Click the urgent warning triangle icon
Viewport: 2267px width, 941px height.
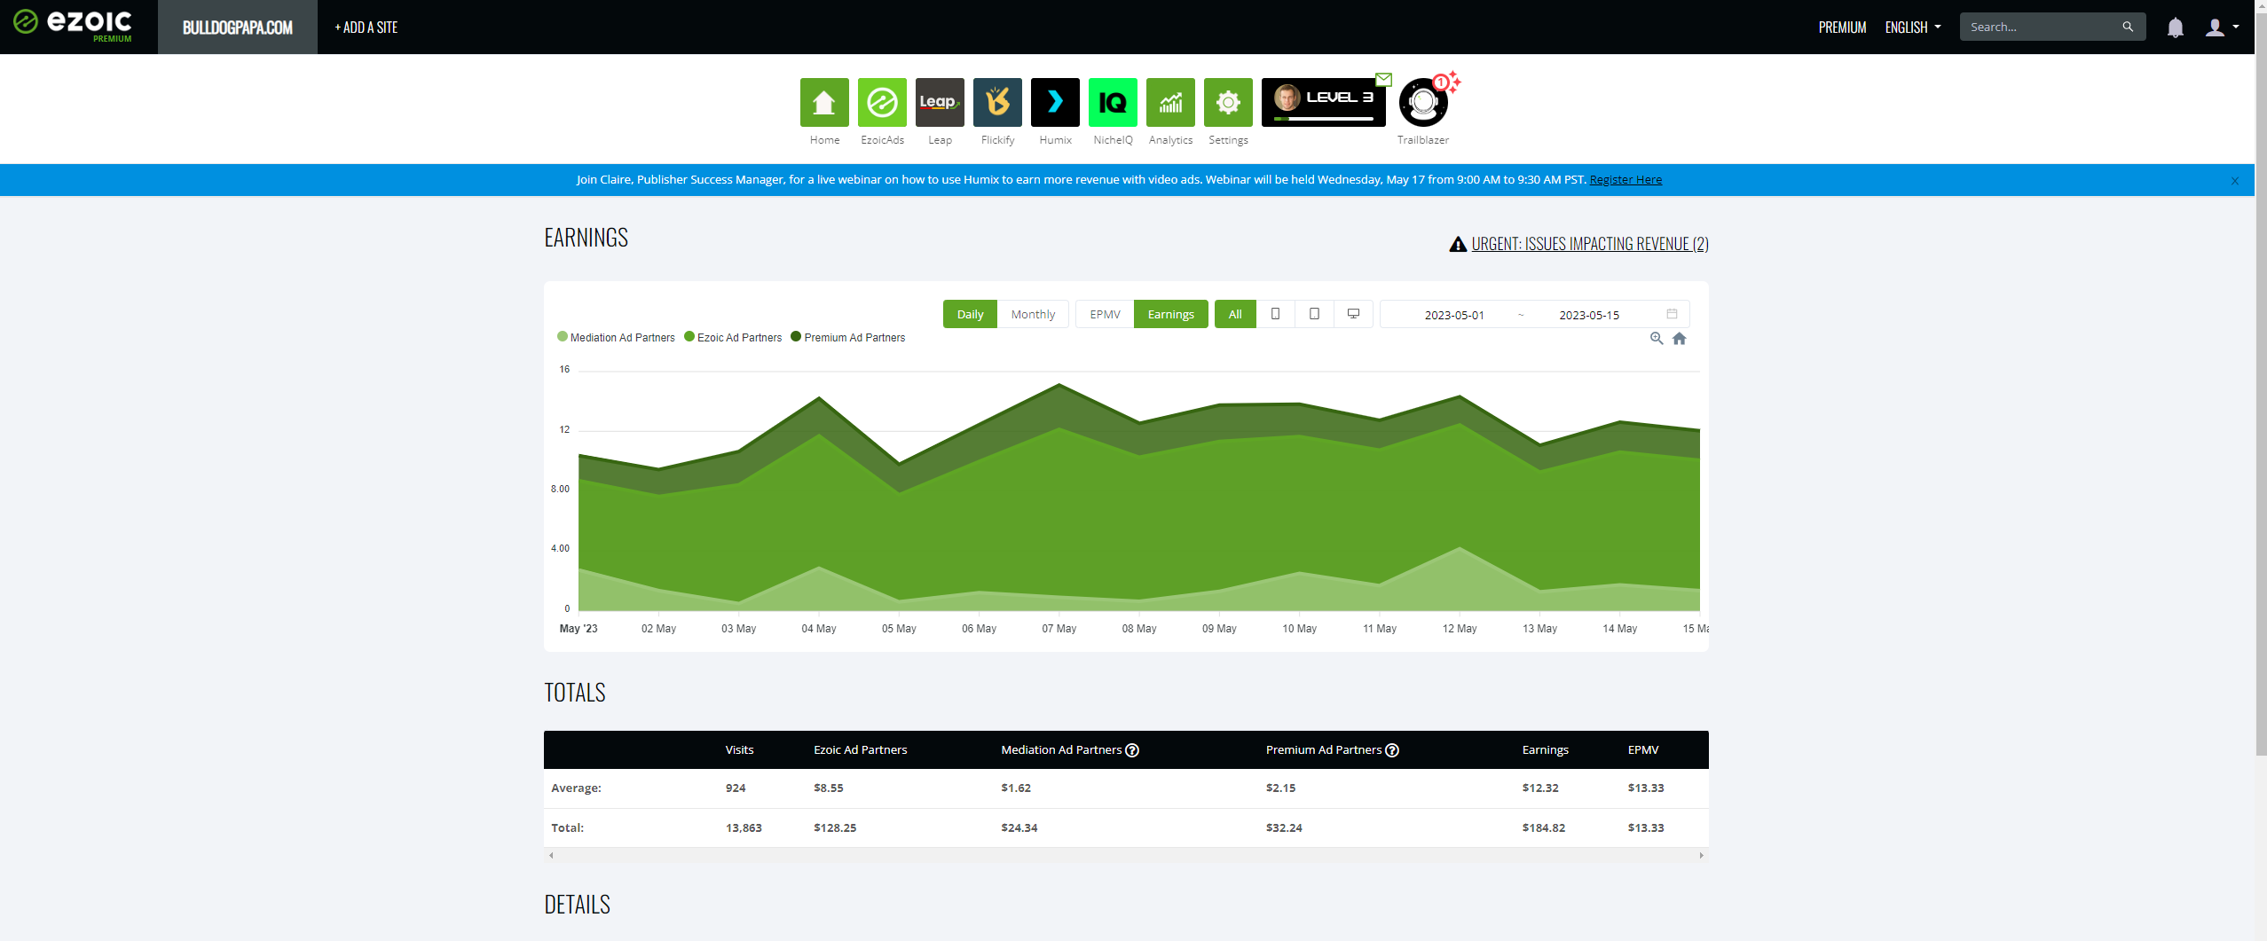[x=1458, y=244]
